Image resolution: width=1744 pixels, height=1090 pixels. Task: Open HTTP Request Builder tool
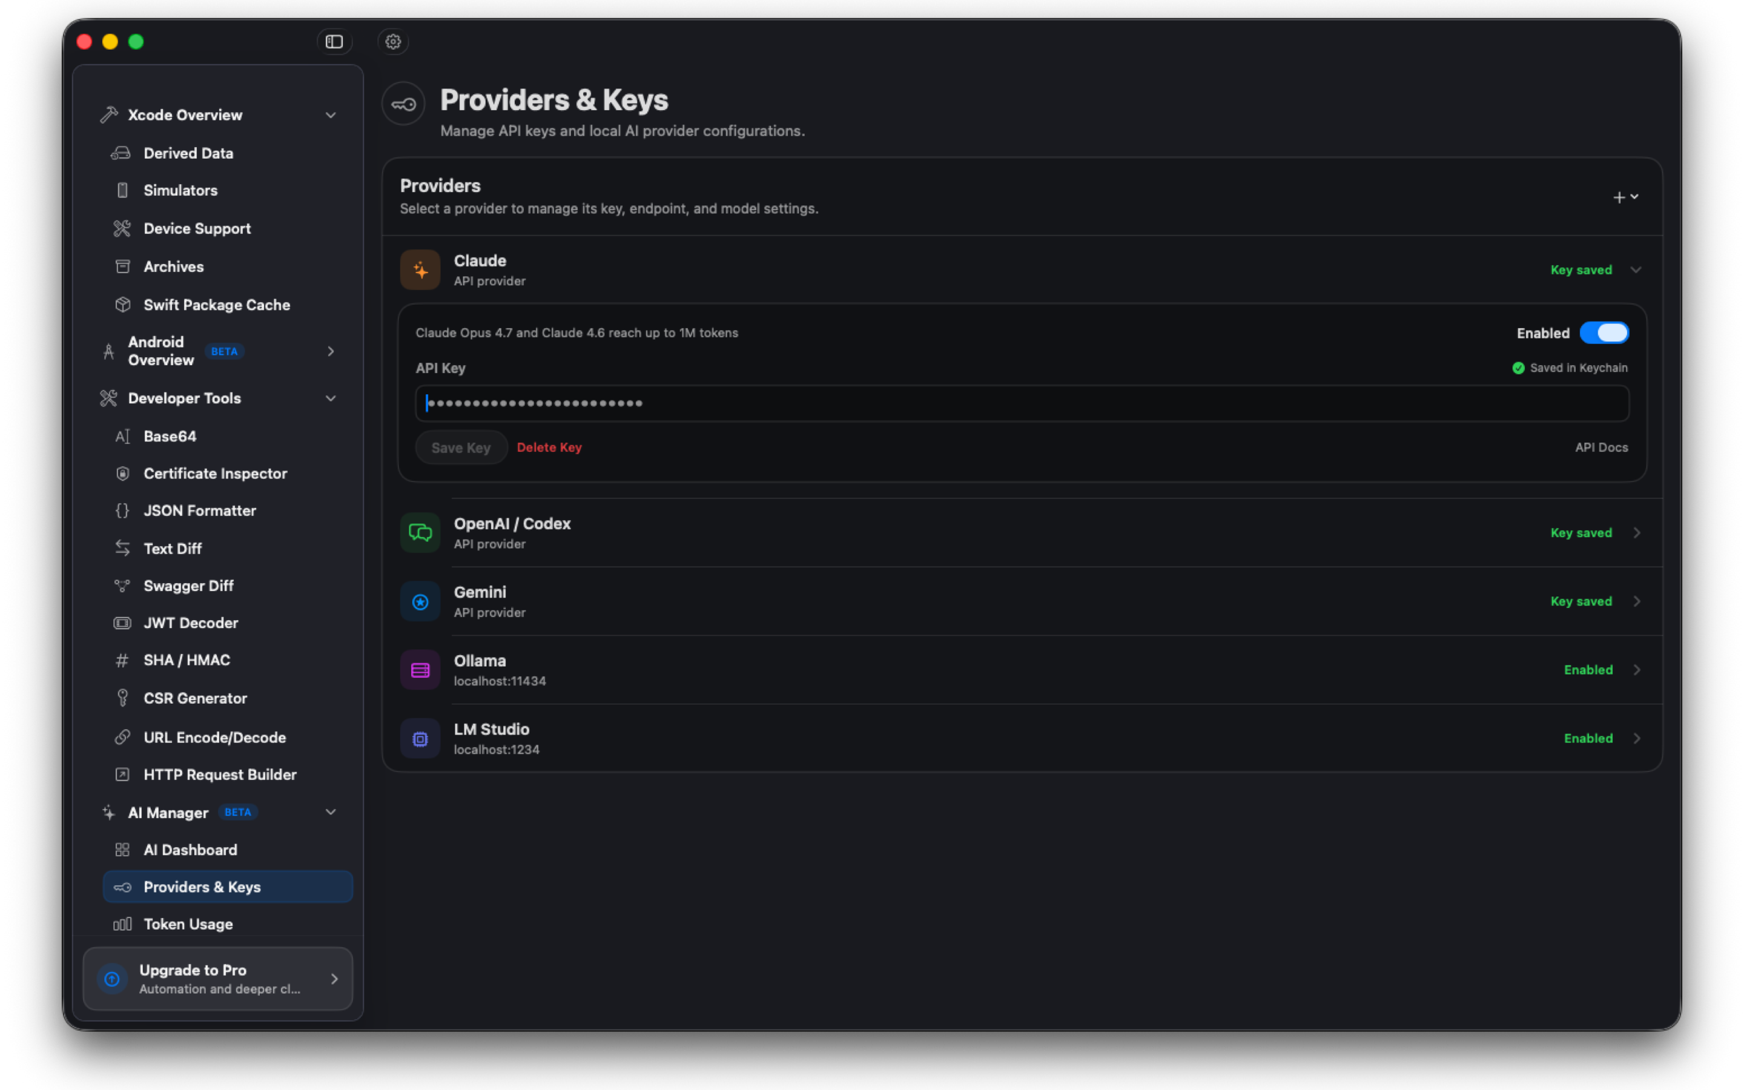(228, 775)
